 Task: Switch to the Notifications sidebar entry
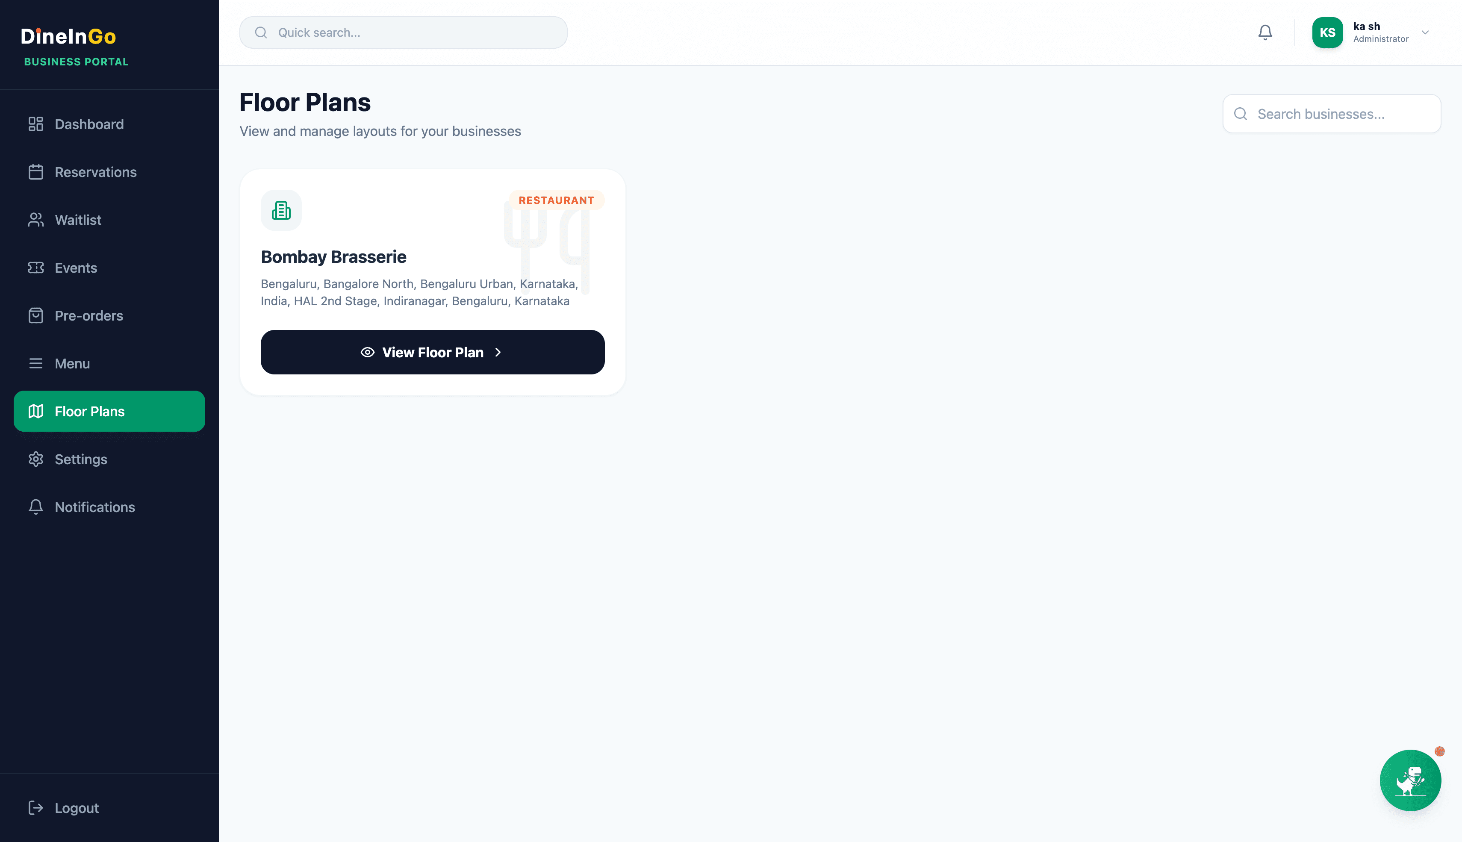tap(94, 507)
